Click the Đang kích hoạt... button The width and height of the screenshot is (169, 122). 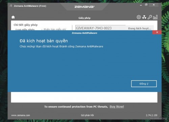[x=140, y=28]
